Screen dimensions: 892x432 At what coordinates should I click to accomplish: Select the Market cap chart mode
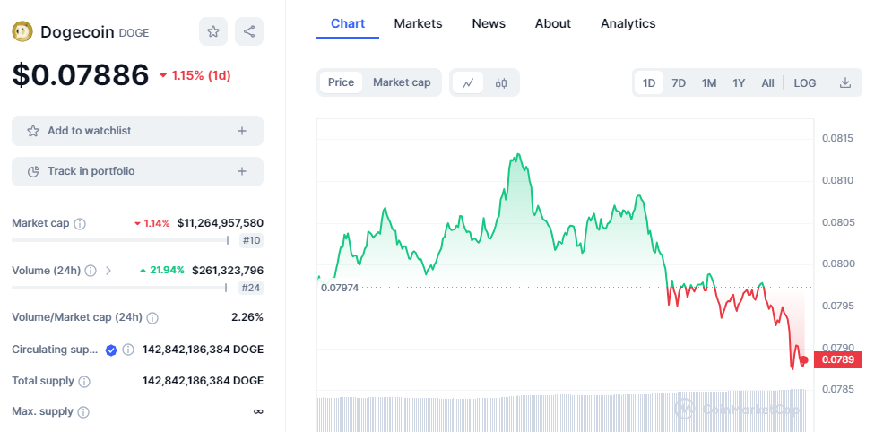tap(402, 82)
